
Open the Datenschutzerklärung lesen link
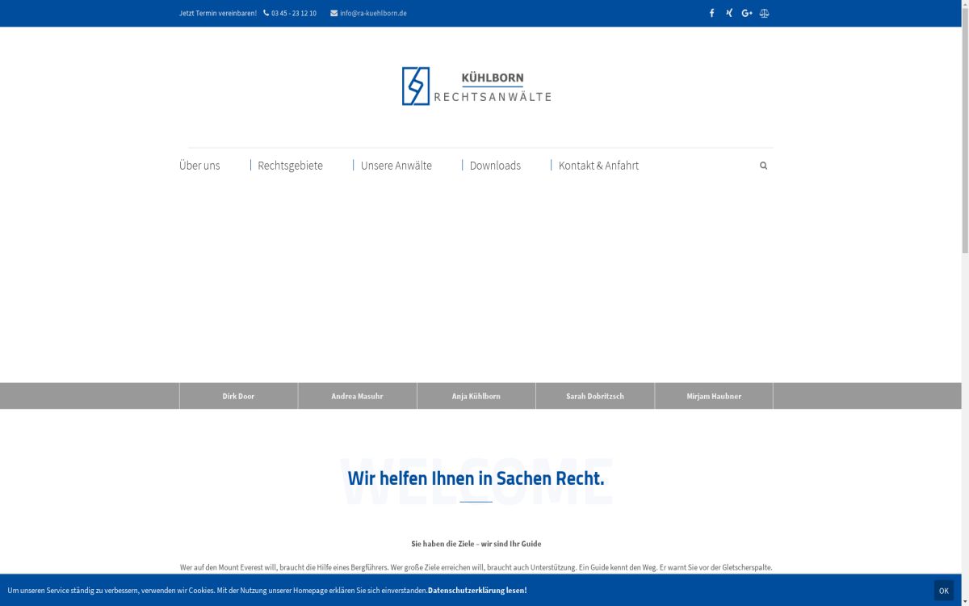point(477,591)
